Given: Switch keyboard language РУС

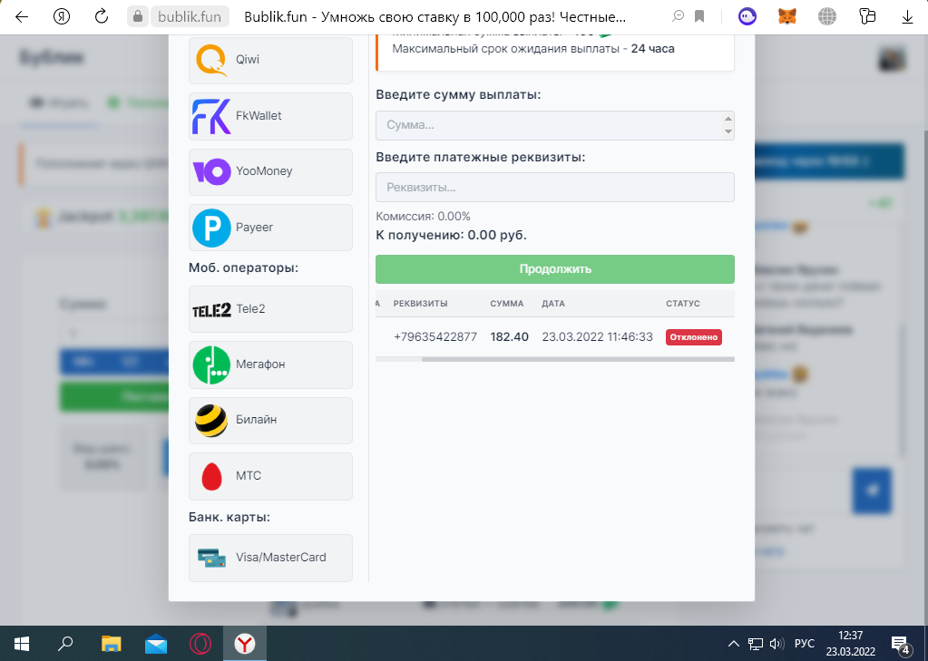Looking at the screenshot, I should [805, 644].
